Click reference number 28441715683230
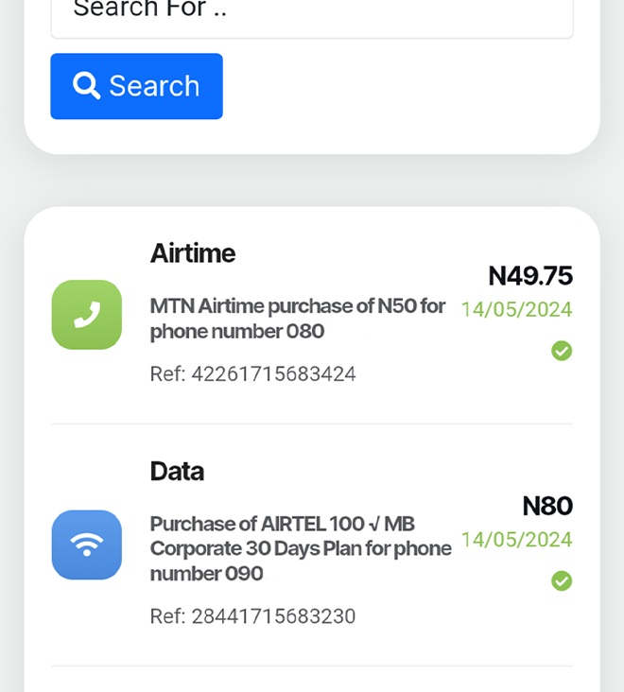624x692 pixels. (x=252, y=616)
